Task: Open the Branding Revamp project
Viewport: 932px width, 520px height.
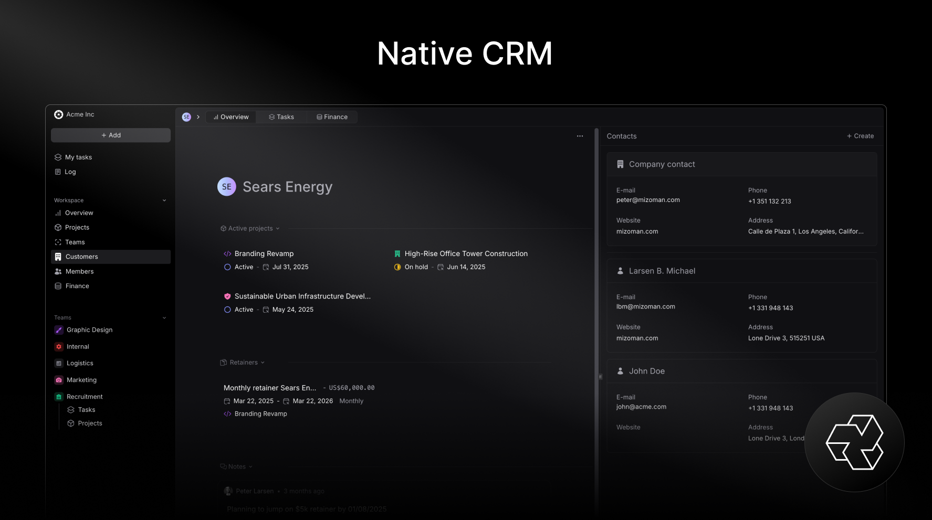Action: [264, 254]
